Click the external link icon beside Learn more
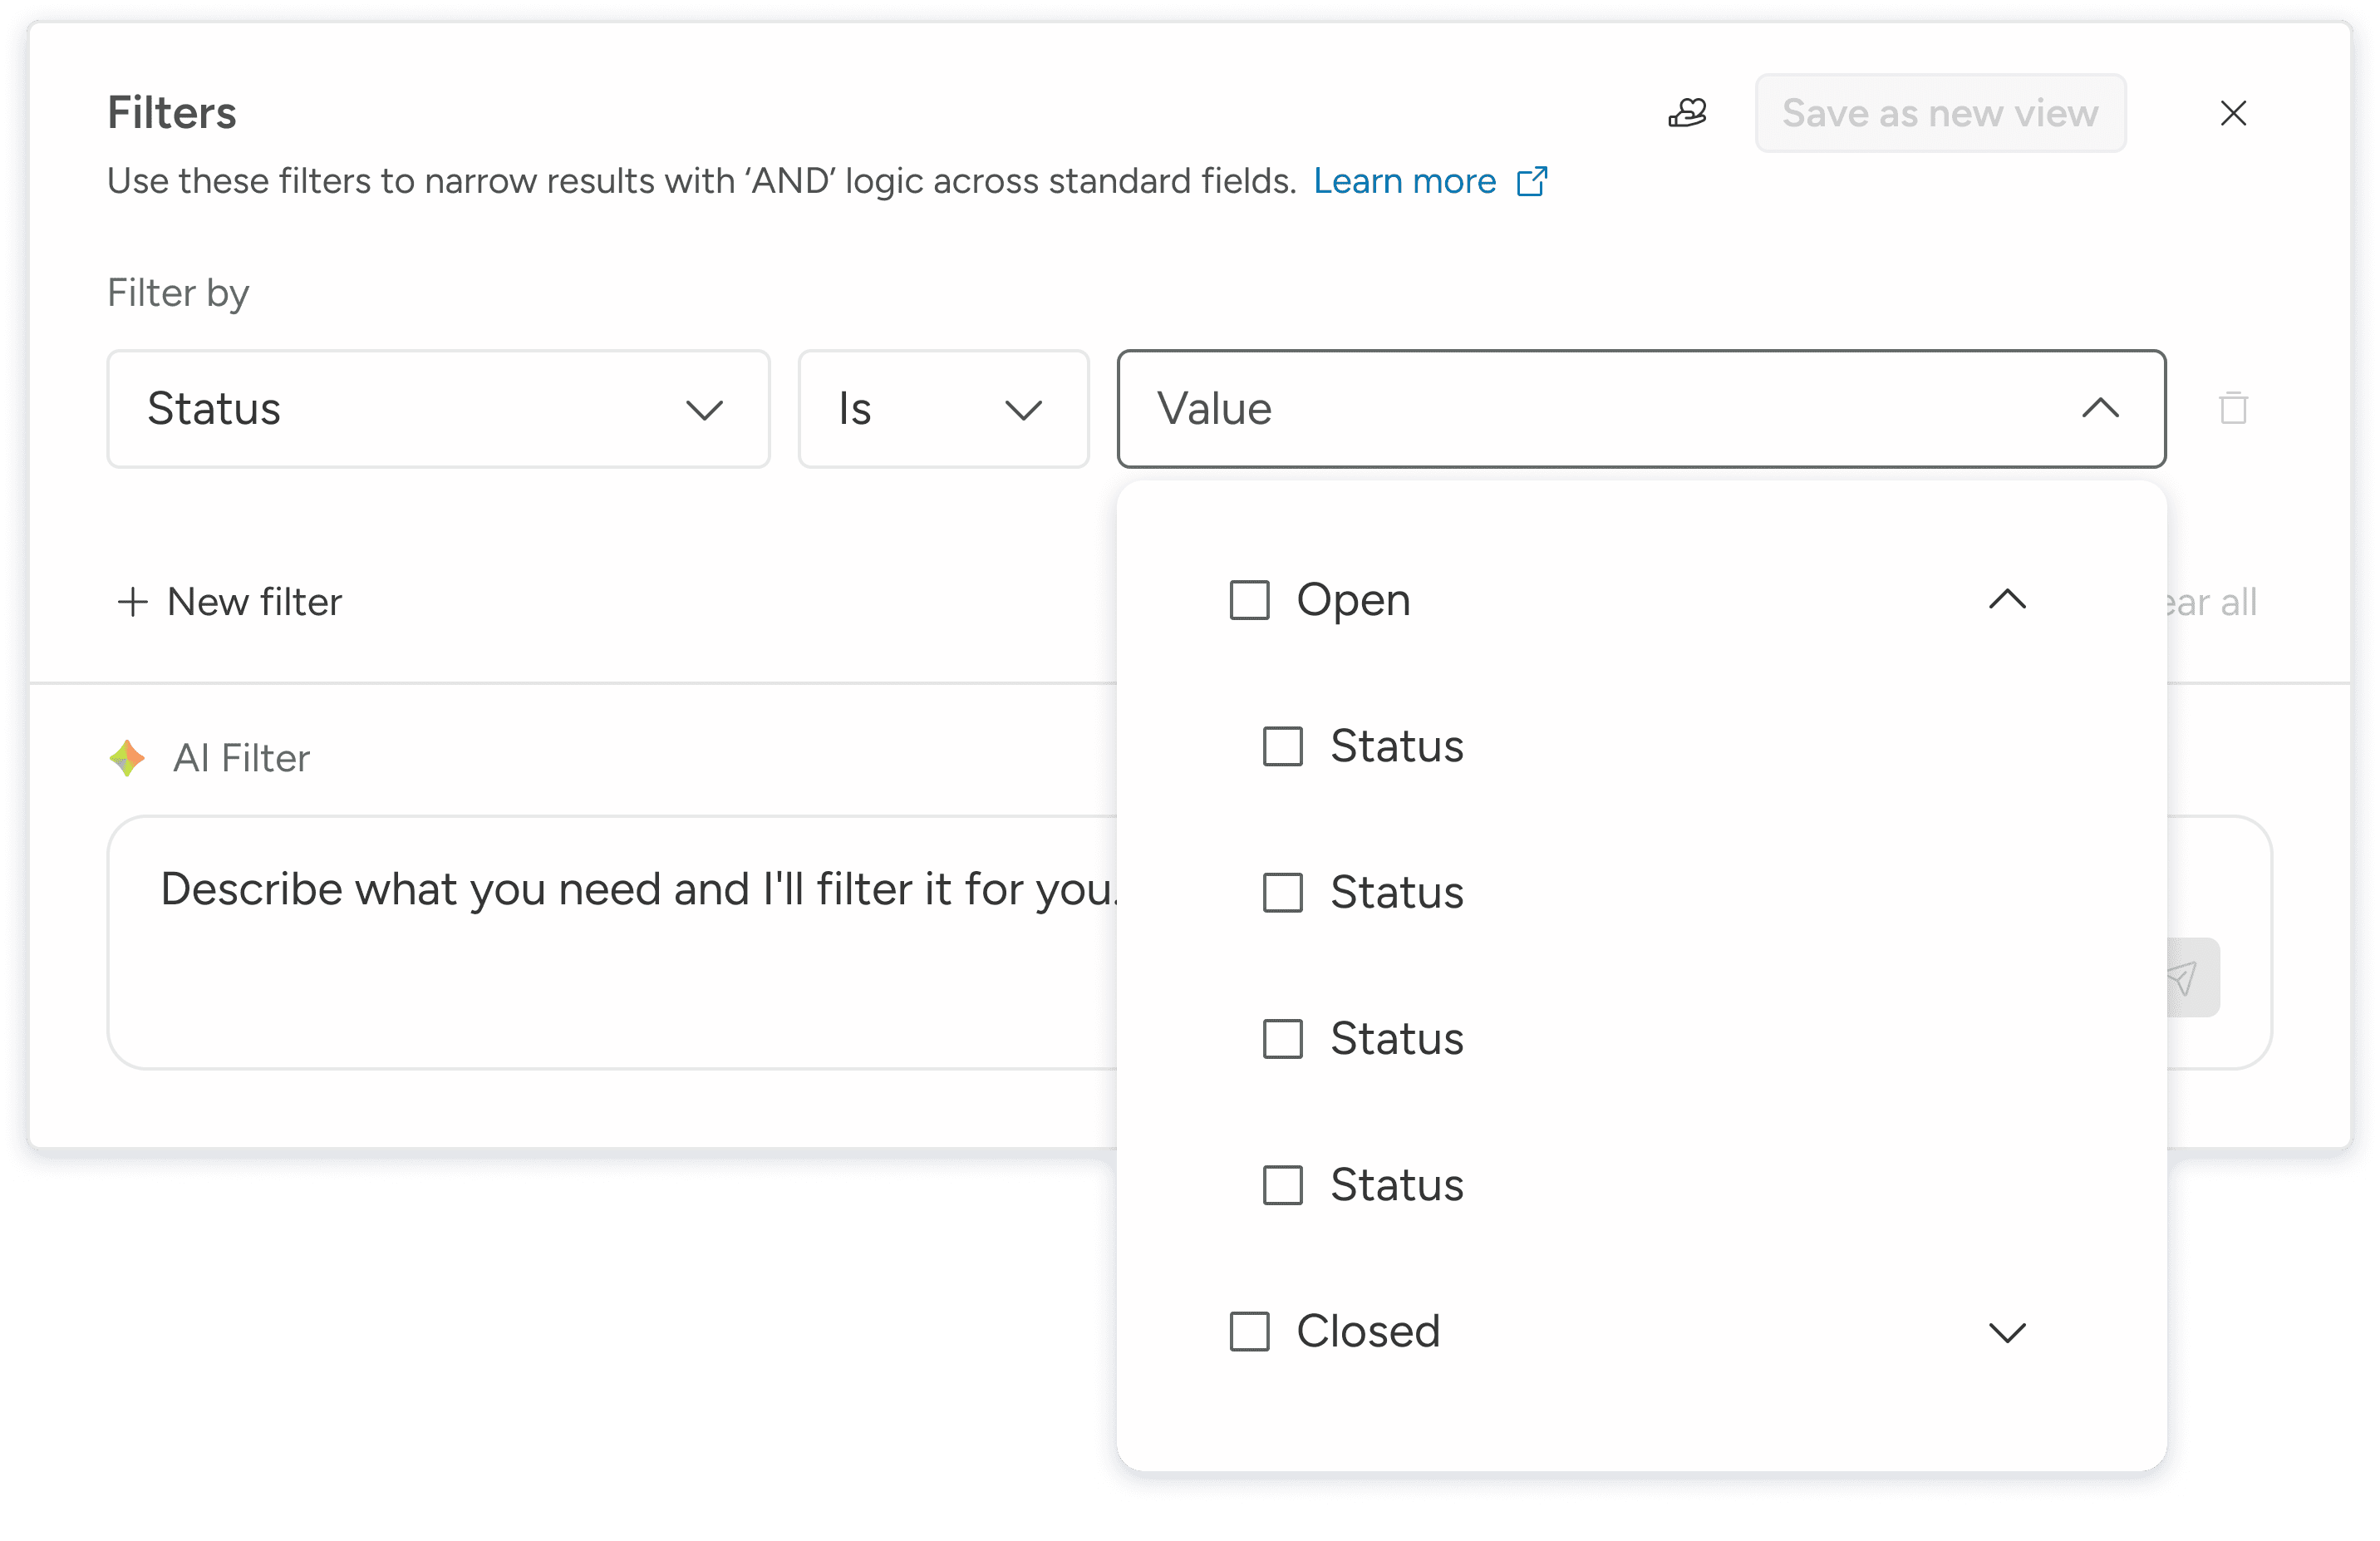 coord(1531,182)
